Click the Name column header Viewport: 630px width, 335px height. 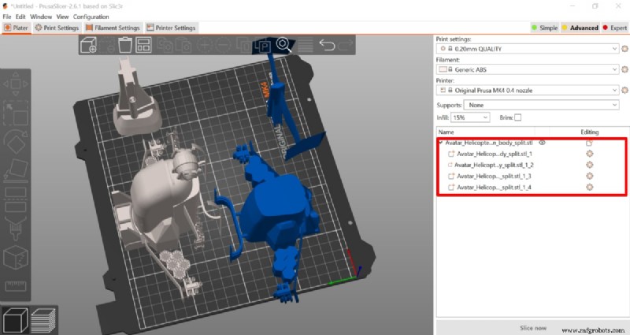click(x=446, y=132)
